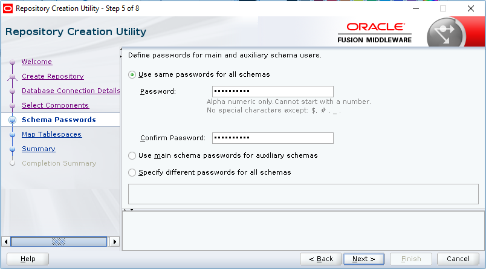This screenshot has width=486, height=269.
Task: Click the Summary step bullet icon
Action: point(12,149)
